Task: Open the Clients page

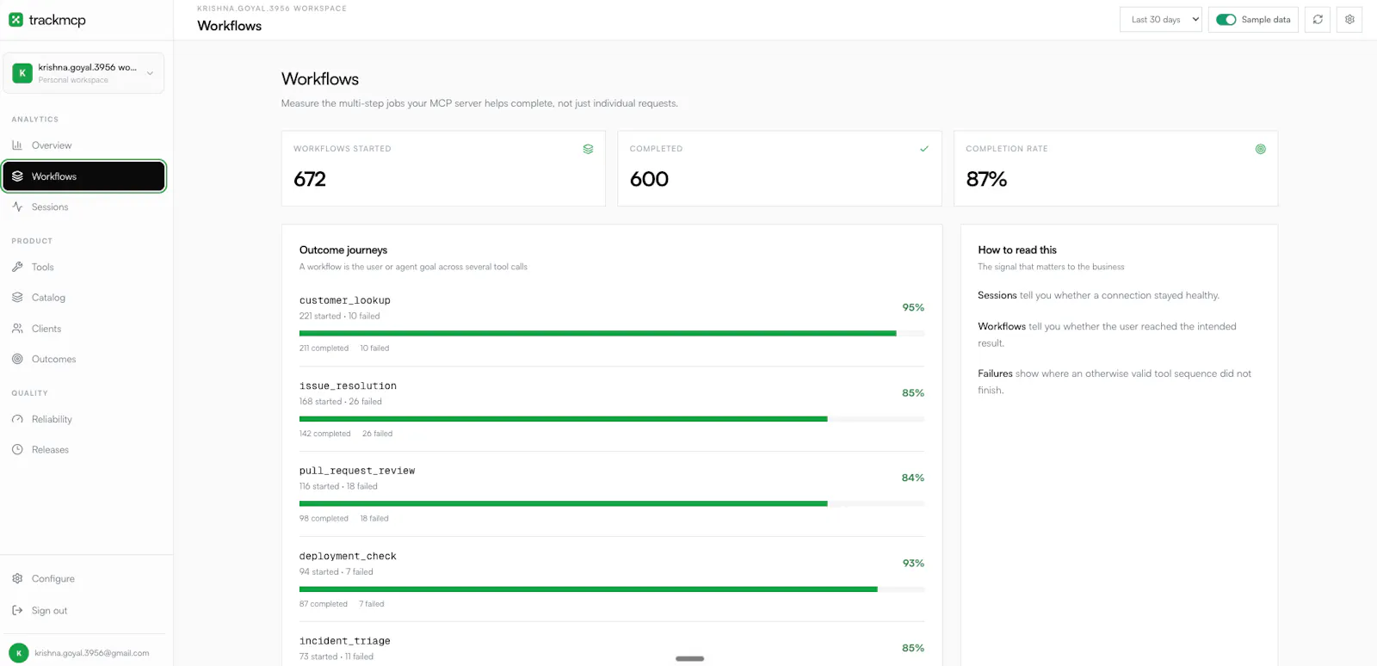Action: [83, 329]
